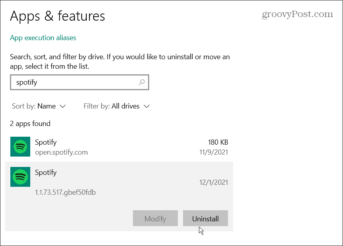This screenshot has width=343, height=246.
Task: Click the Spotify title in the expanded entry
Action: [46, 172]
